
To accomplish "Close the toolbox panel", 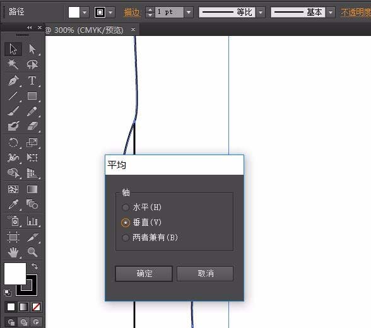I will [40, 27].
